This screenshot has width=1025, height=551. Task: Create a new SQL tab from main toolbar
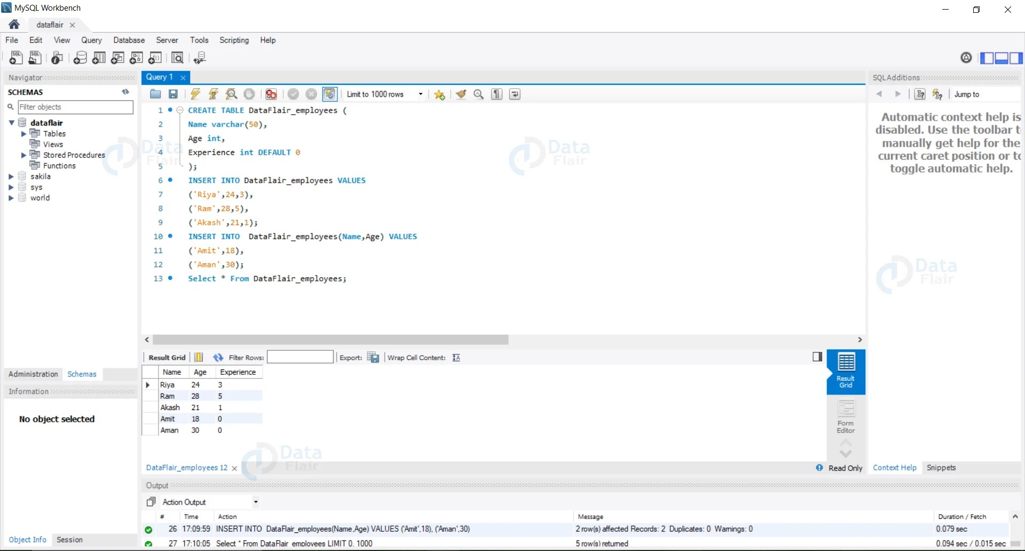[16, 58]
